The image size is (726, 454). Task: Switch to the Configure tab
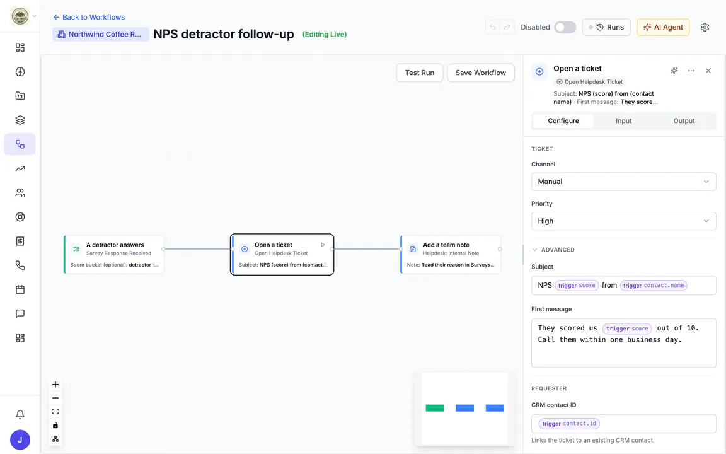tap(563, 121)
